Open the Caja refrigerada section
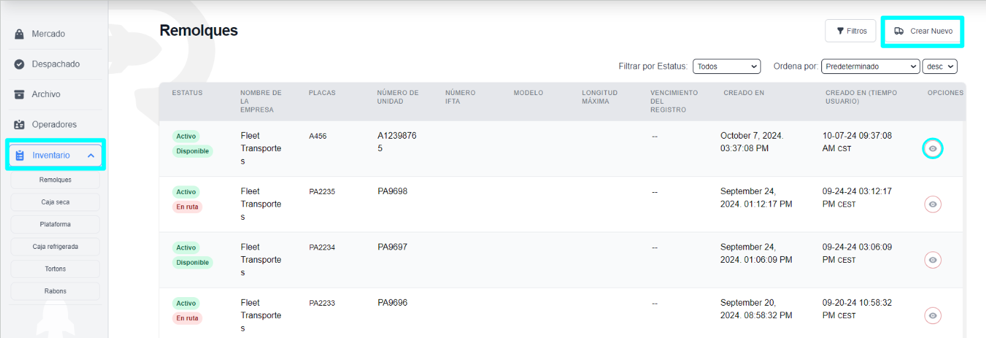 click(x=55, y=247)
